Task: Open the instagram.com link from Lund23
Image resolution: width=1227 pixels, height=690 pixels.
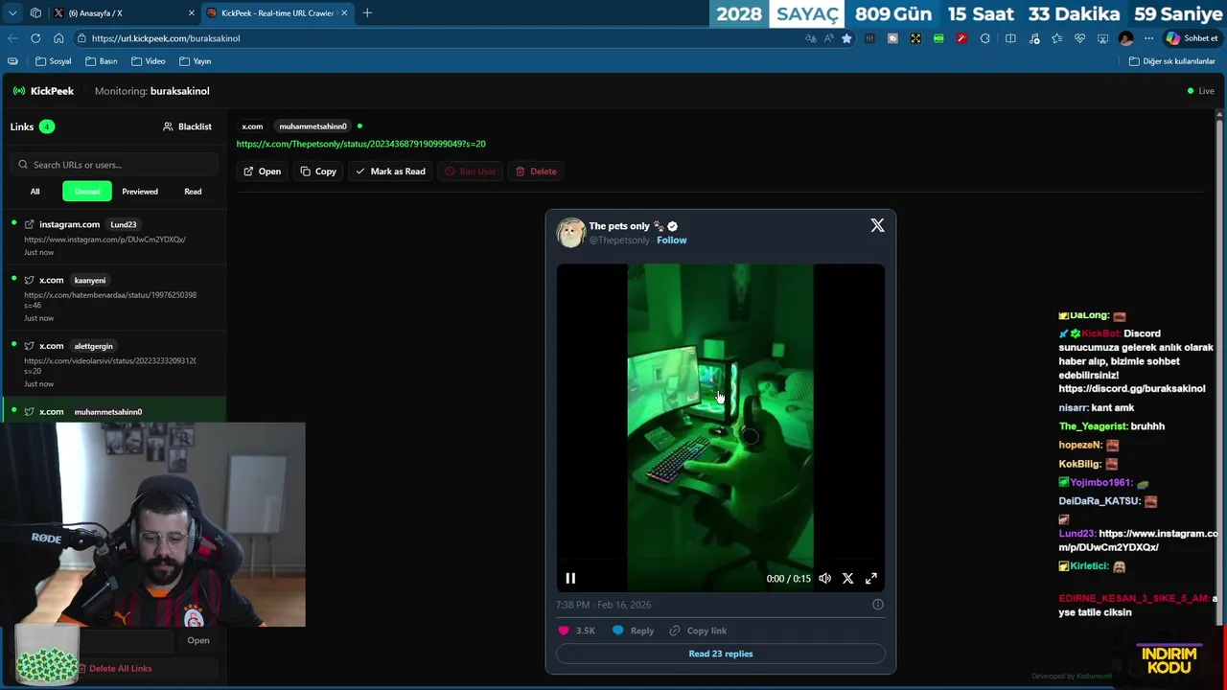Action: coord(114,239)
